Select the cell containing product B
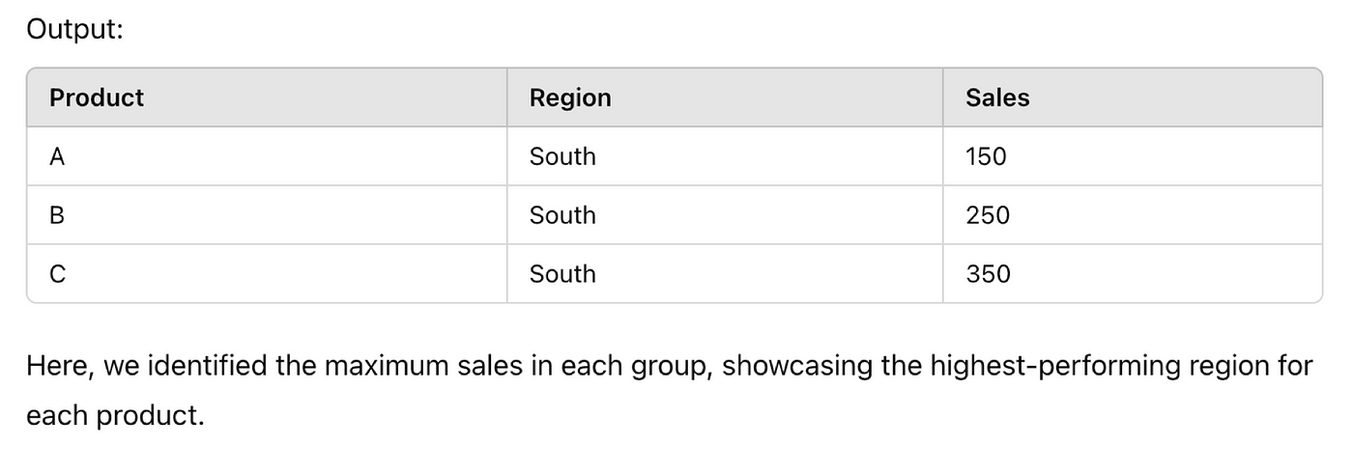1353x474 pixels. point(267,215)
